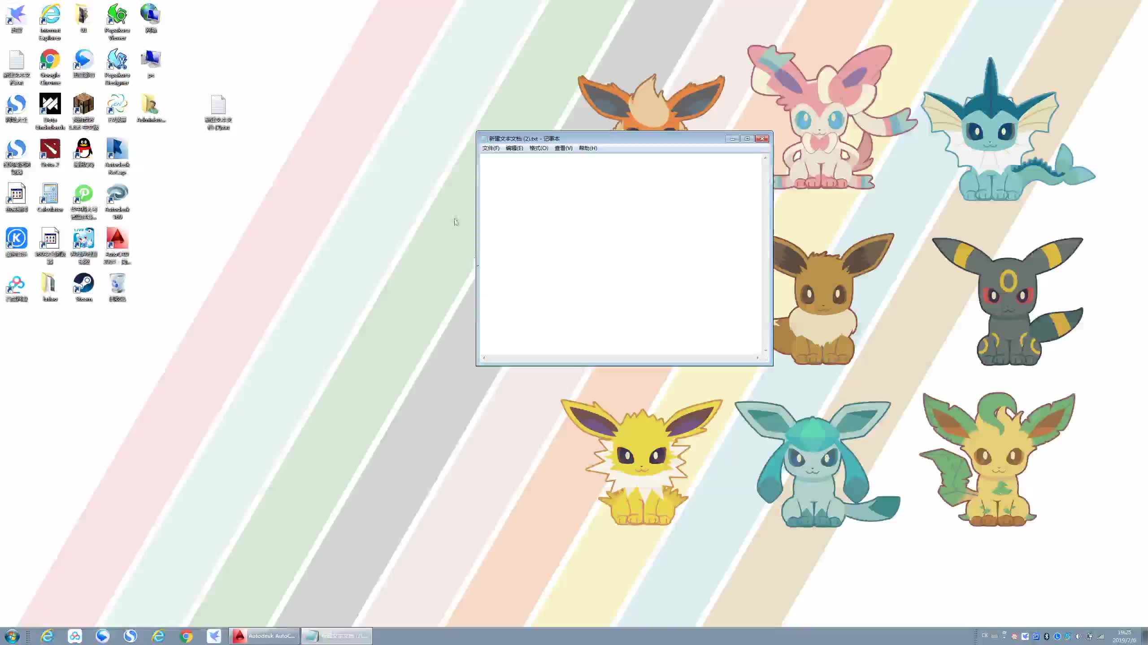Launch 搜狗 browser from the taskbar

(130, 636)
